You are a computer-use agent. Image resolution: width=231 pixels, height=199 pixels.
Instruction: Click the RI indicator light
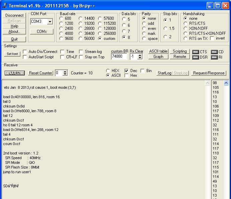point(214,57)
